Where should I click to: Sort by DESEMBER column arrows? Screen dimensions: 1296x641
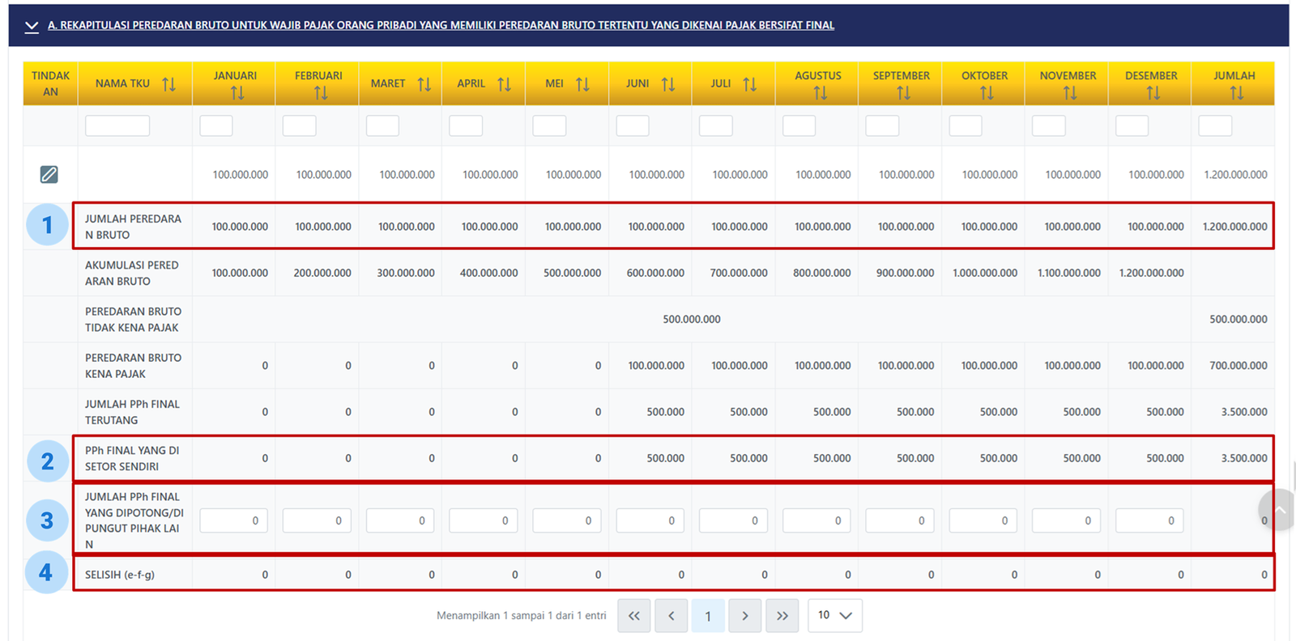1153,93
